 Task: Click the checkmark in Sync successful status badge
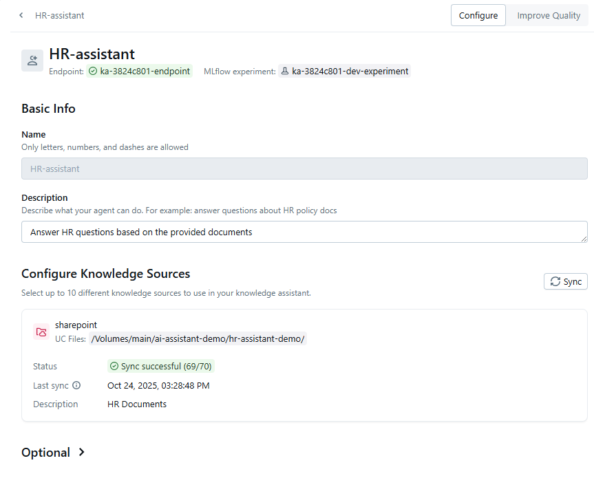[x=114, y=366]
